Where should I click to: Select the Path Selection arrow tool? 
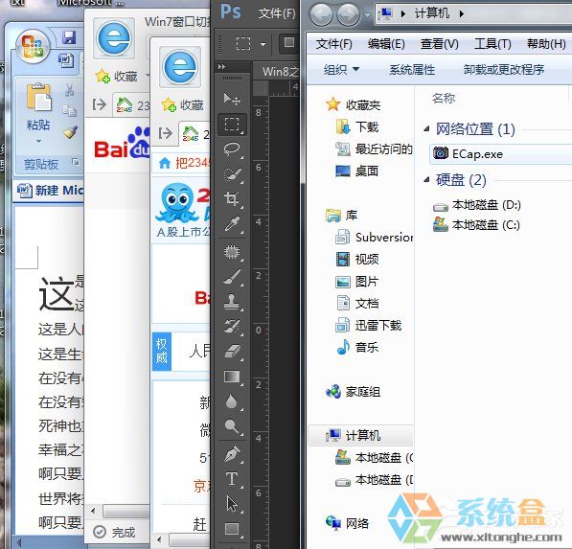pyautogui.click(x=232, y=504)
